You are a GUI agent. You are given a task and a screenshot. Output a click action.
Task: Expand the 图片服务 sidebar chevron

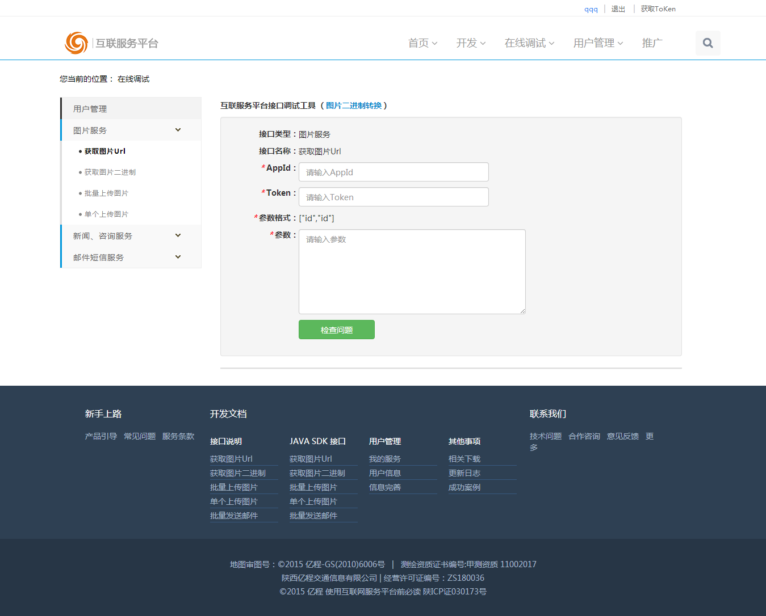(178, 130)
